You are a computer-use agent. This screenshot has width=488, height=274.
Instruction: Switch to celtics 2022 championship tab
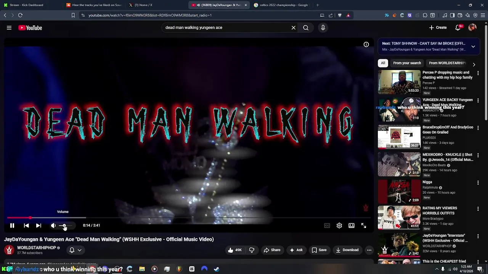[282, 5]
